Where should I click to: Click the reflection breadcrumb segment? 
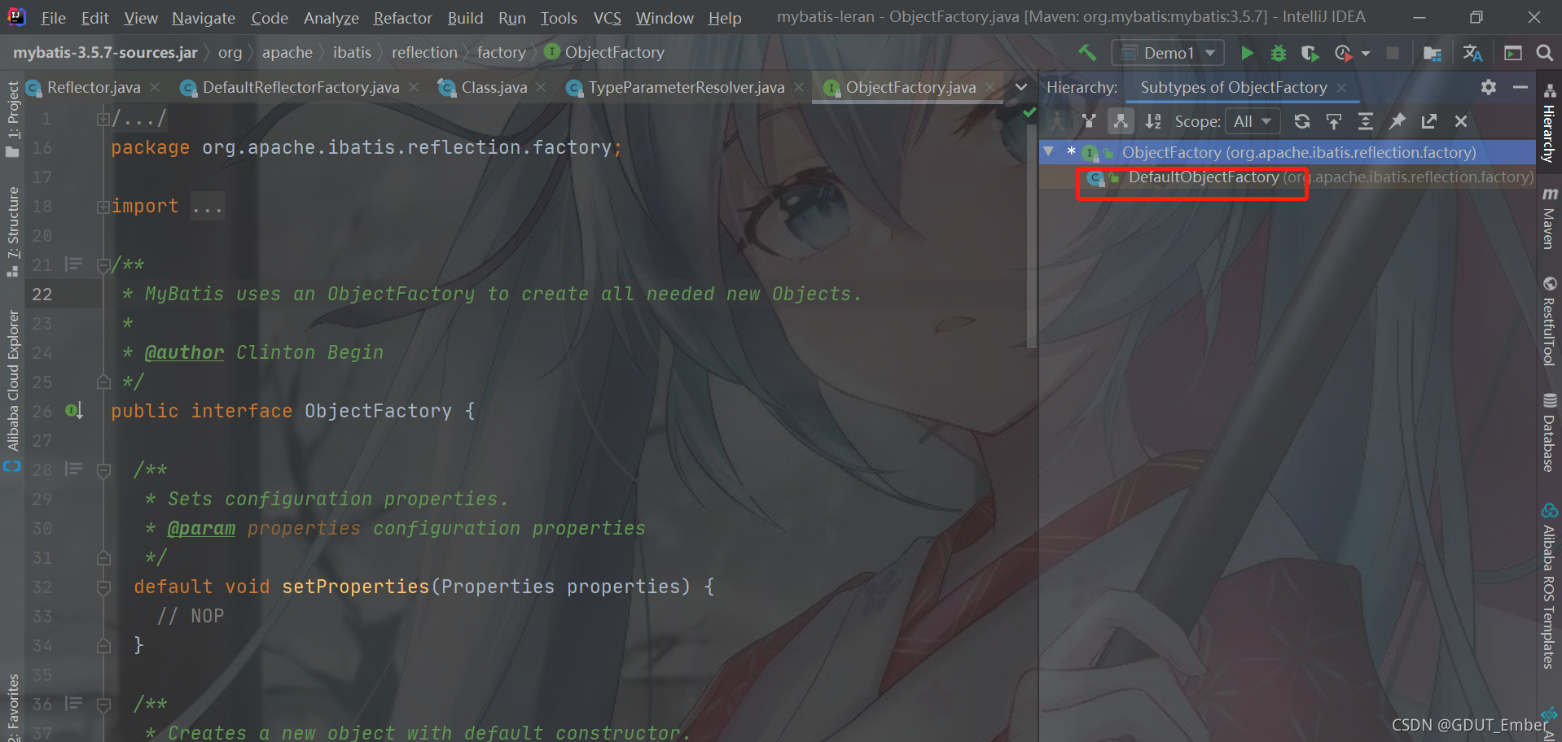point(424,53)
